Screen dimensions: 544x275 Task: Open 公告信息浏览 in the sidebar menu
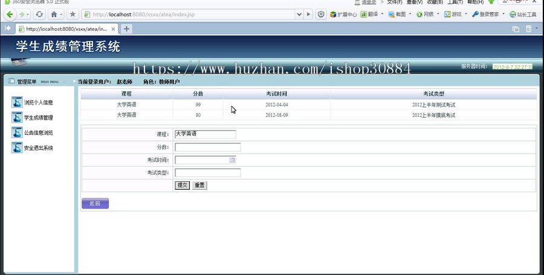click(x=39, y=132)
